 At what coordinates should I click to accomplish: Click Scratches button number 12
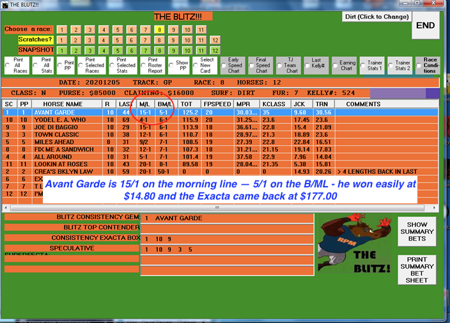(215, 40)
